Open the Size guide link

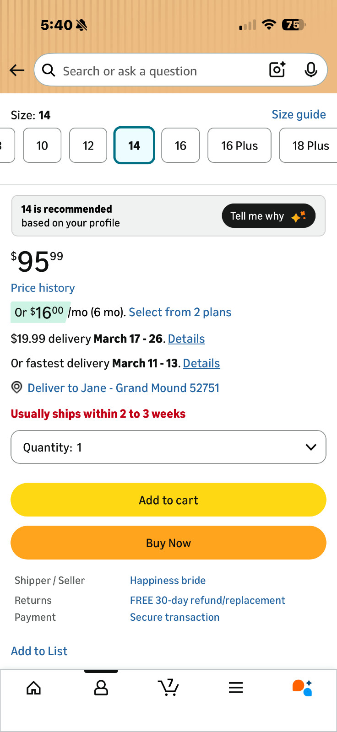coord(299,114)
